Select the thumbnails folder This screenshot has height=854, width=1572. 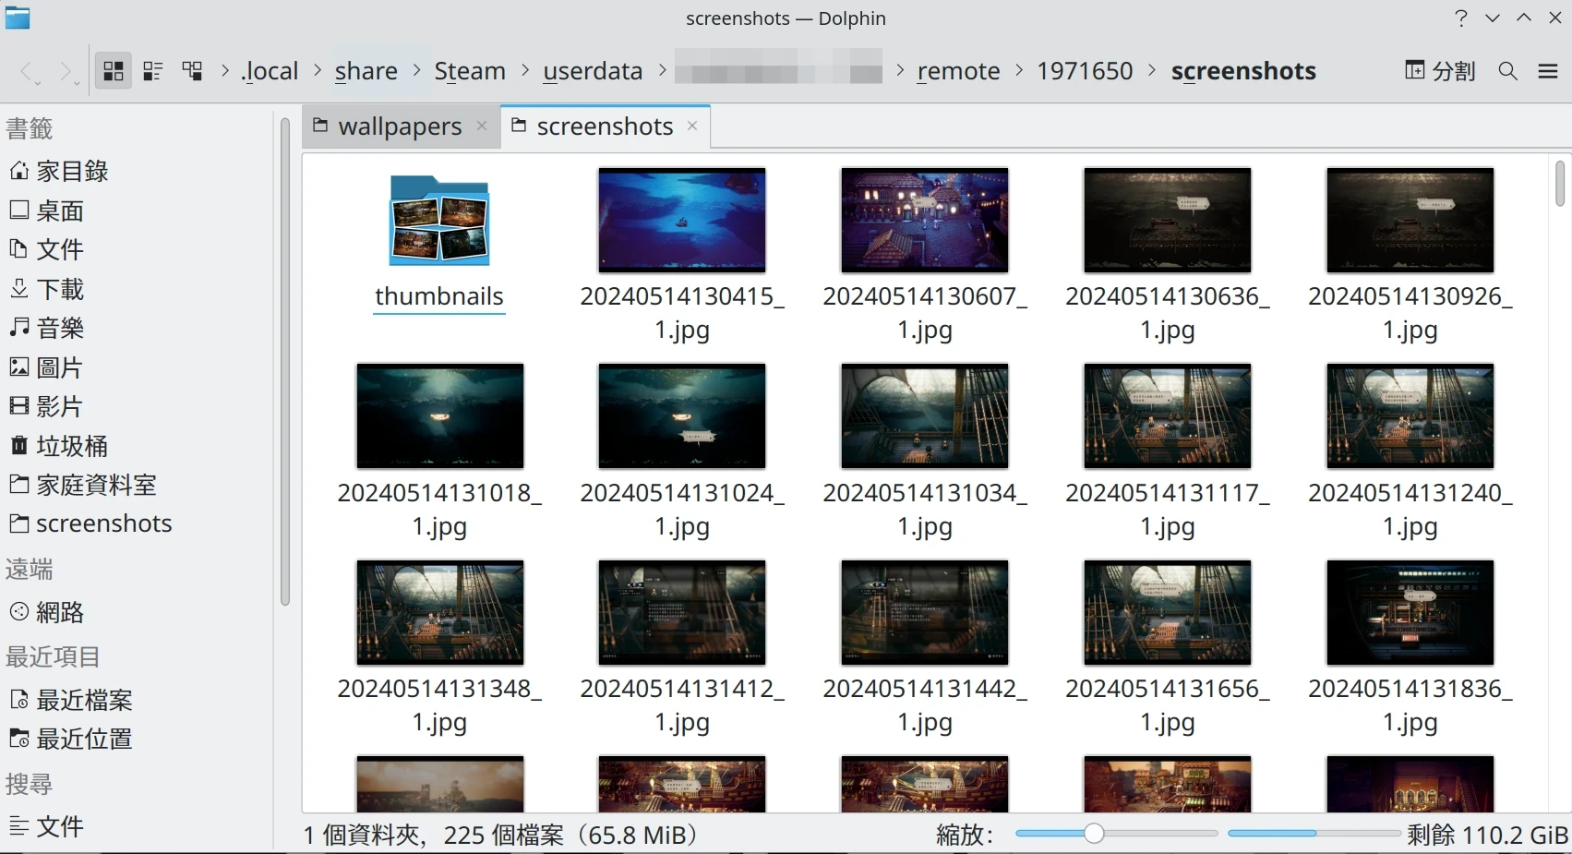point(439,221)
